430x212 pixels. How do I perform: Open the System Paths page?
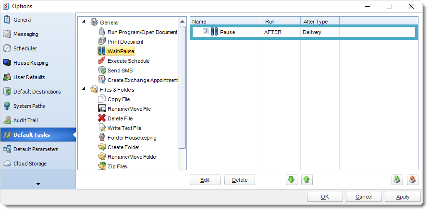click(x=38, y=106)
